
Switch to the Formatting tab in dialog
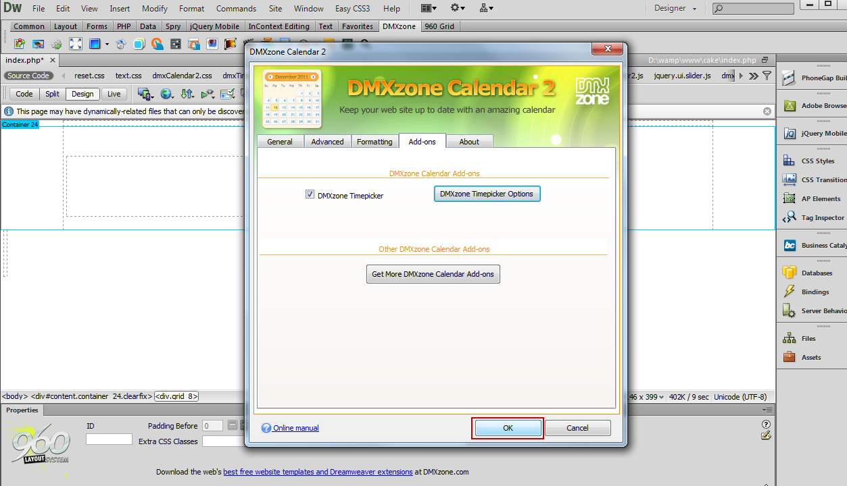point(374,142)
